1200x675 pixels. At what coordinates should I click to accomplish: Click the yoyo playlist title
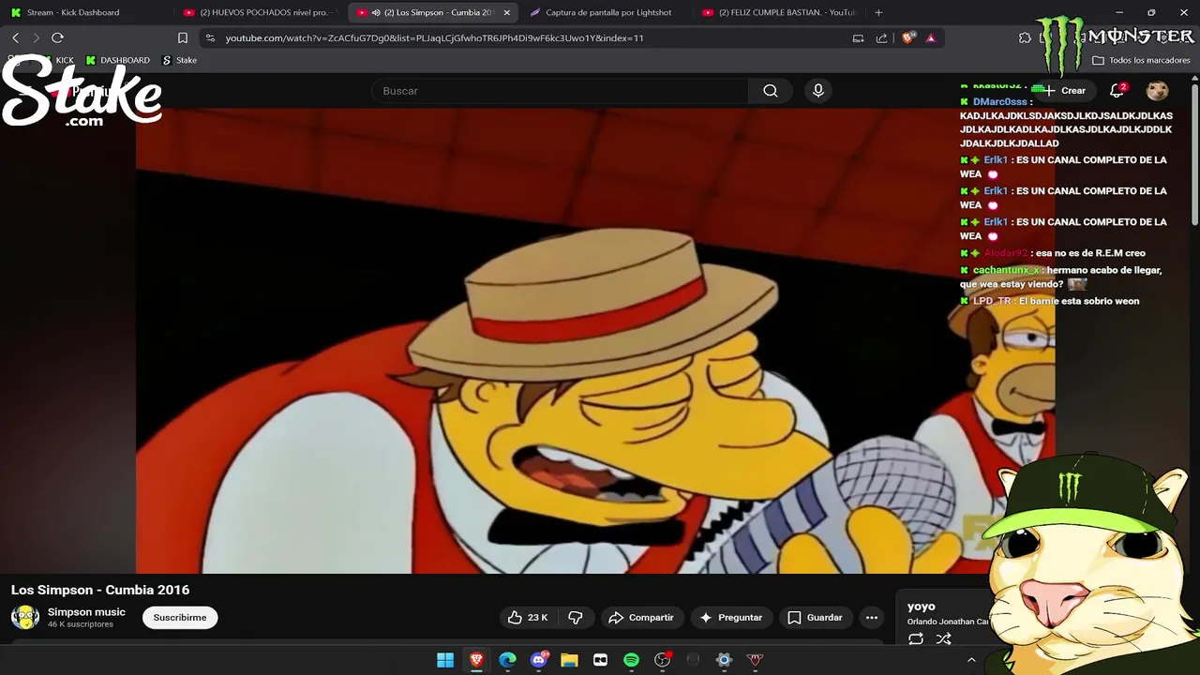click(922, 607)
